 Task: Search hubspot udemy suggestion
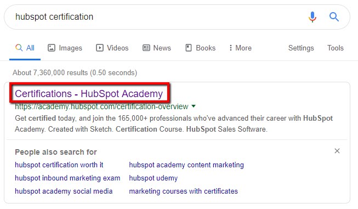click(x=153, y=178)
